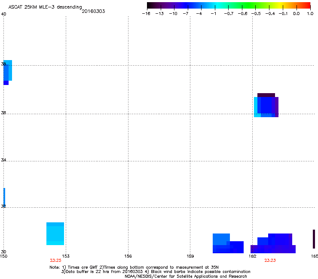
Task: Click the dark maroon cap on the block near 162
Action: click(266, 95)
